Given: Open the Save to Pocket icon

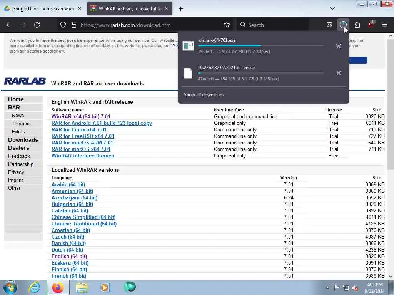Looking at the screenshot, I should pyautogui.click(x=329, y=25).
